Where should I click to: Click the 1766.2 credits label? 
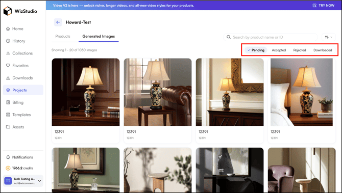[x=22, y=168]
